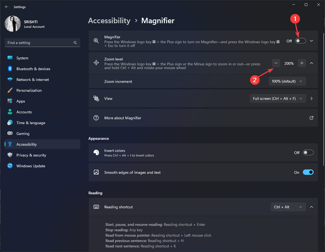Select Personalization in the sidebar
325x252 pixels.
pos(42,90)
